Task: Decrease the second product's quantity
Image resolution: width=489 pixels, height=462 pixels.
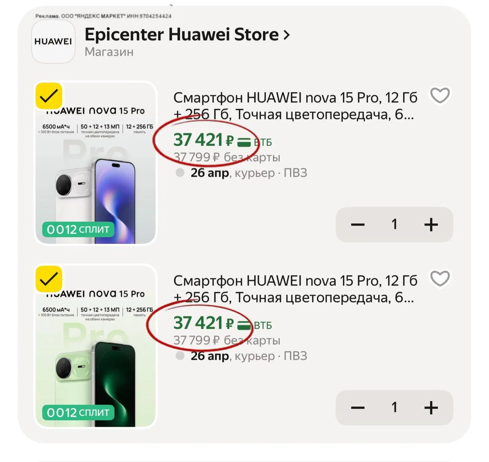Action: 358,407
